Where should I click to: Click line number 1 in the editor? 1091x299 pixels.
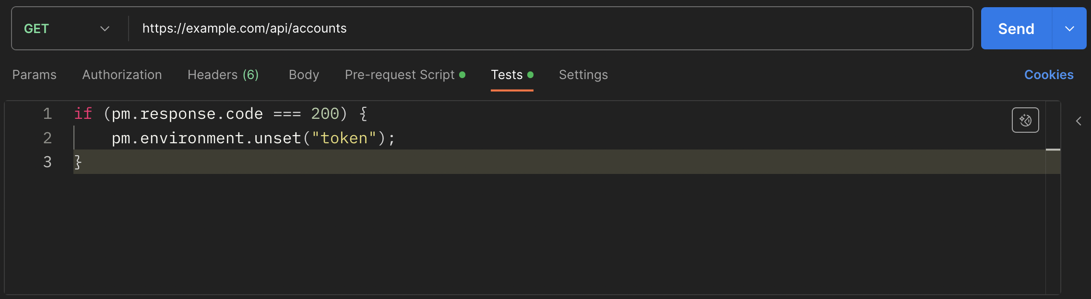(x=47, y=114)
